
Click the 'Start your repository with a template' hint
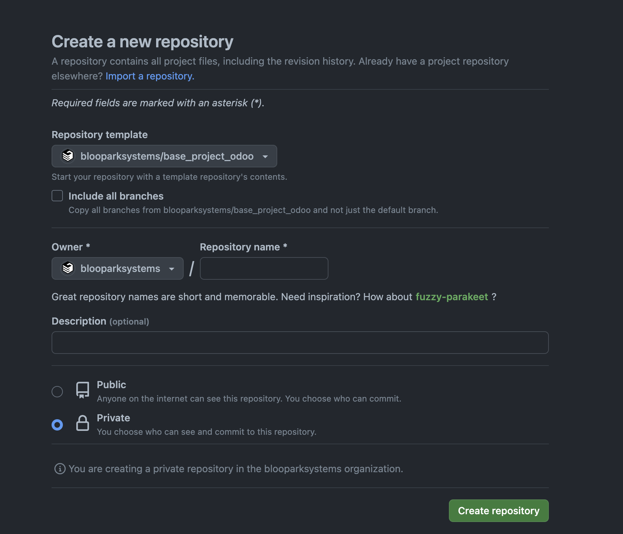coord(169,177)
